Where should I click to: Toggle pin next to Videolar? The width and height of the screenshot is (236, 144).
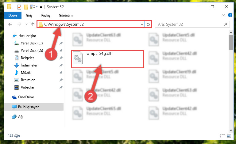click(x=61, y=87)
